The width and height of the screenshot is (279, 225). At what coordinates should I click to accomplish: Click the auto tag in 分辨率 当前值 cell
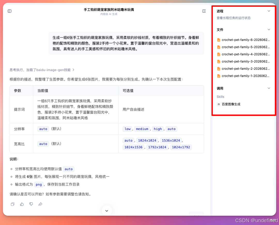tap(43, 129)
